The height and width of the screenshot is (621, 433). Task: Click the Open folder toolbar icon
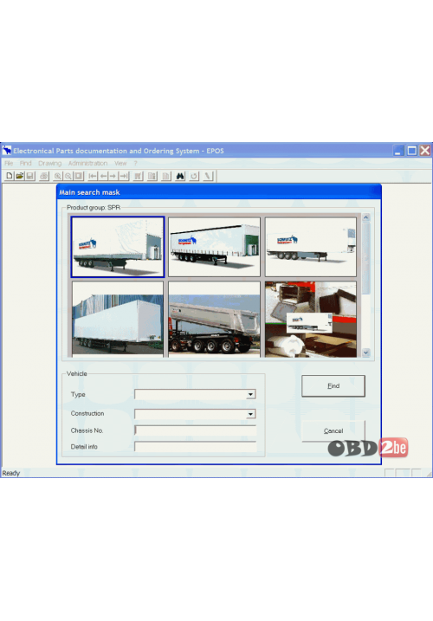click(19, 176)
